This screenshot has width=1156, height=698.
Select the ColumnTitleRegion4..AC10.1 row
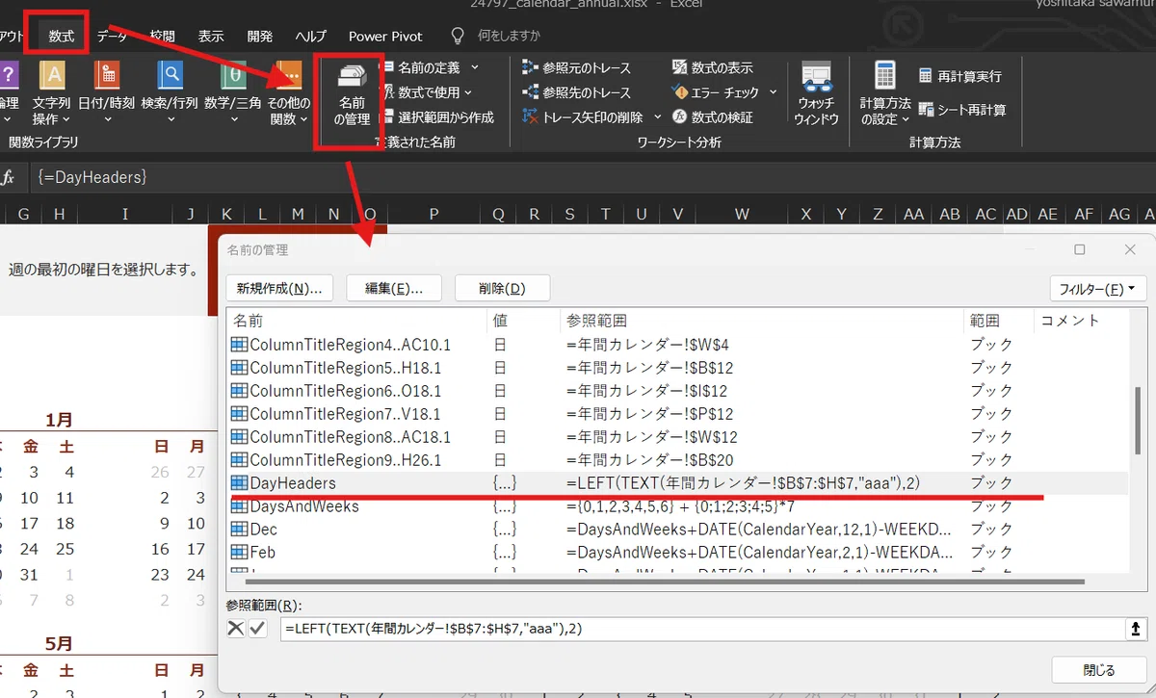[677, 344]
